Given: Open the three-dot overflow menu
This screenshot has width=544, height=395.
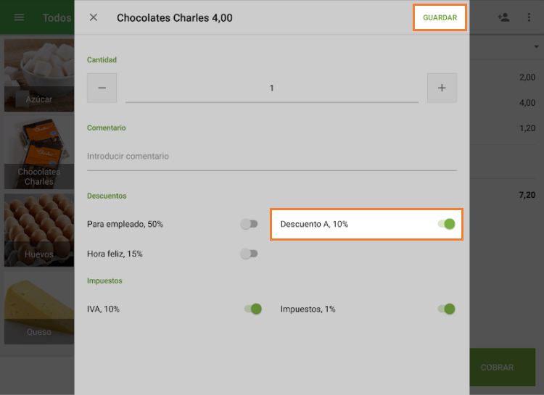Looking at the screenshot, I should 529,17.
